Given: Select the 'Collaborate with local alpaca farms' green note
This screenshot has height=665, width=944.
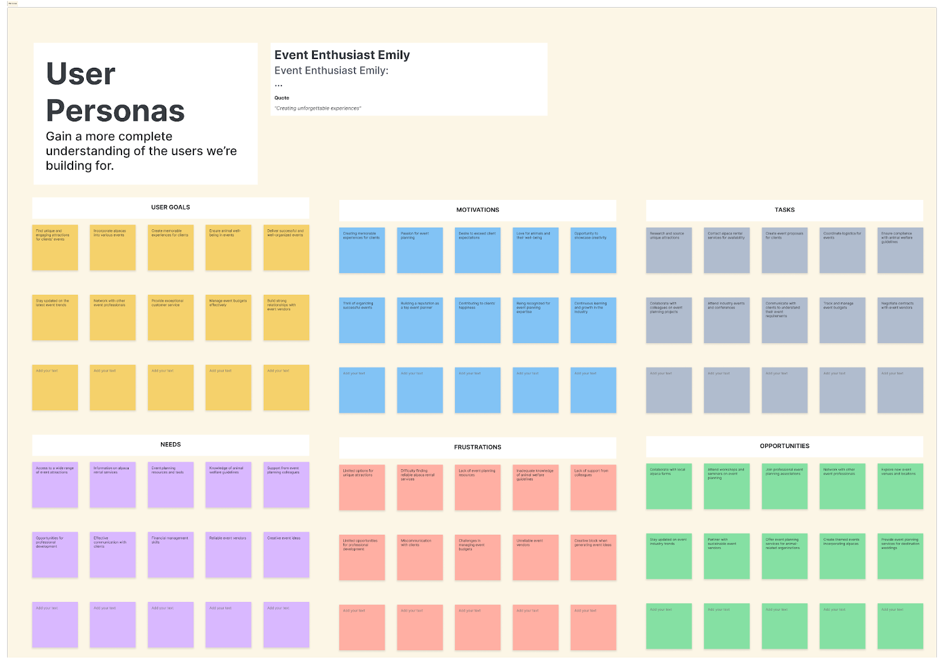Looking at the screenshot, I should pyautogui.click(x=669, y=486).
